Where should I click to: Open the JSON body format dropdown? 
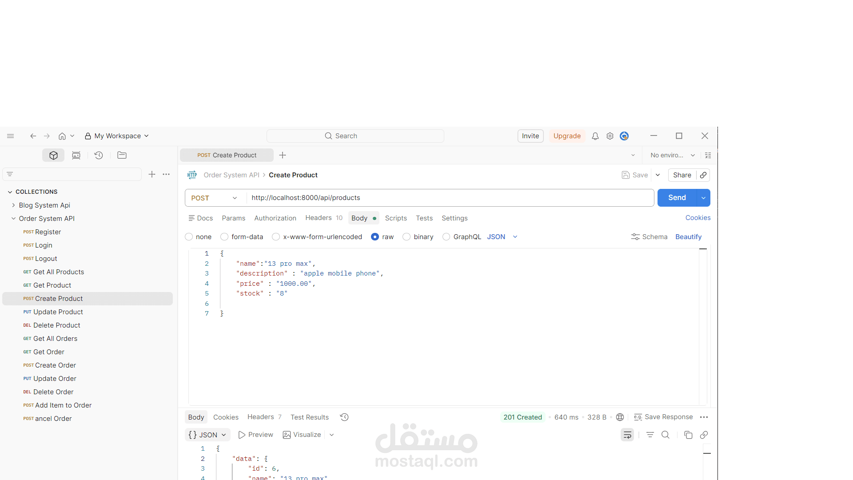(502, 237)
